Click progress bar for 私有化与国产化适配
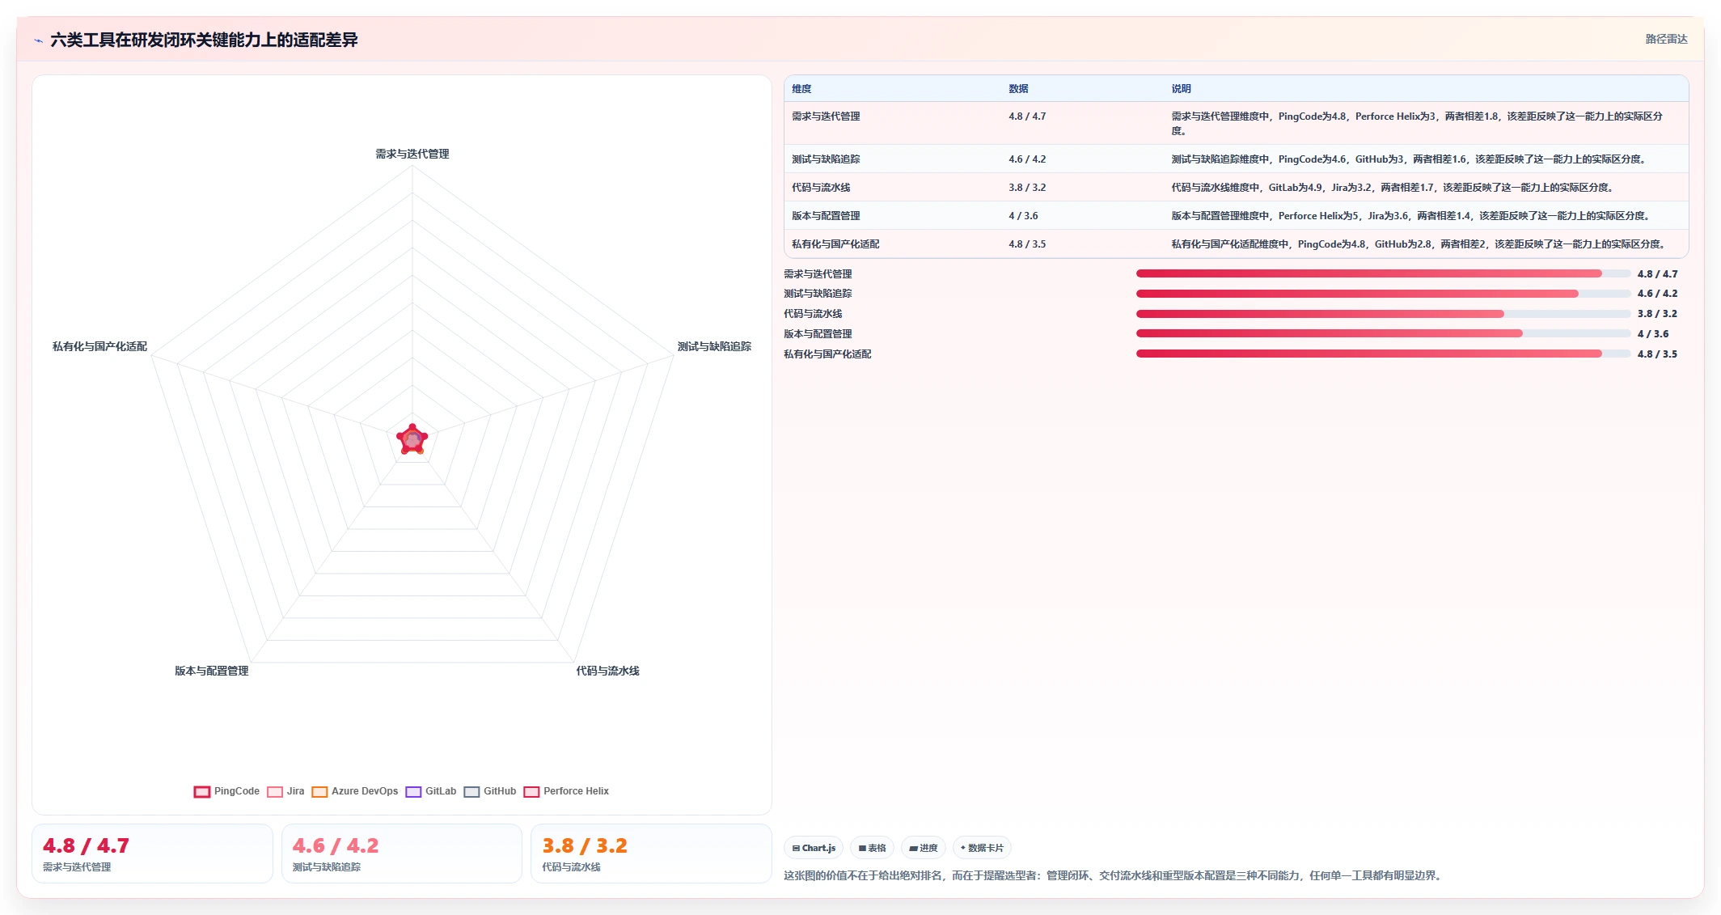Screen dimensions: 1721x915 point(1383,354)
